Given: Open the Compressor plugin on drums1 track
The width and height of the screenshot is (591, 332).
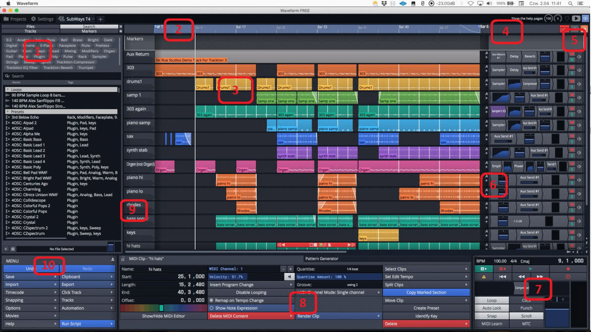Looking at the screenshot, I should pos(529,83).
